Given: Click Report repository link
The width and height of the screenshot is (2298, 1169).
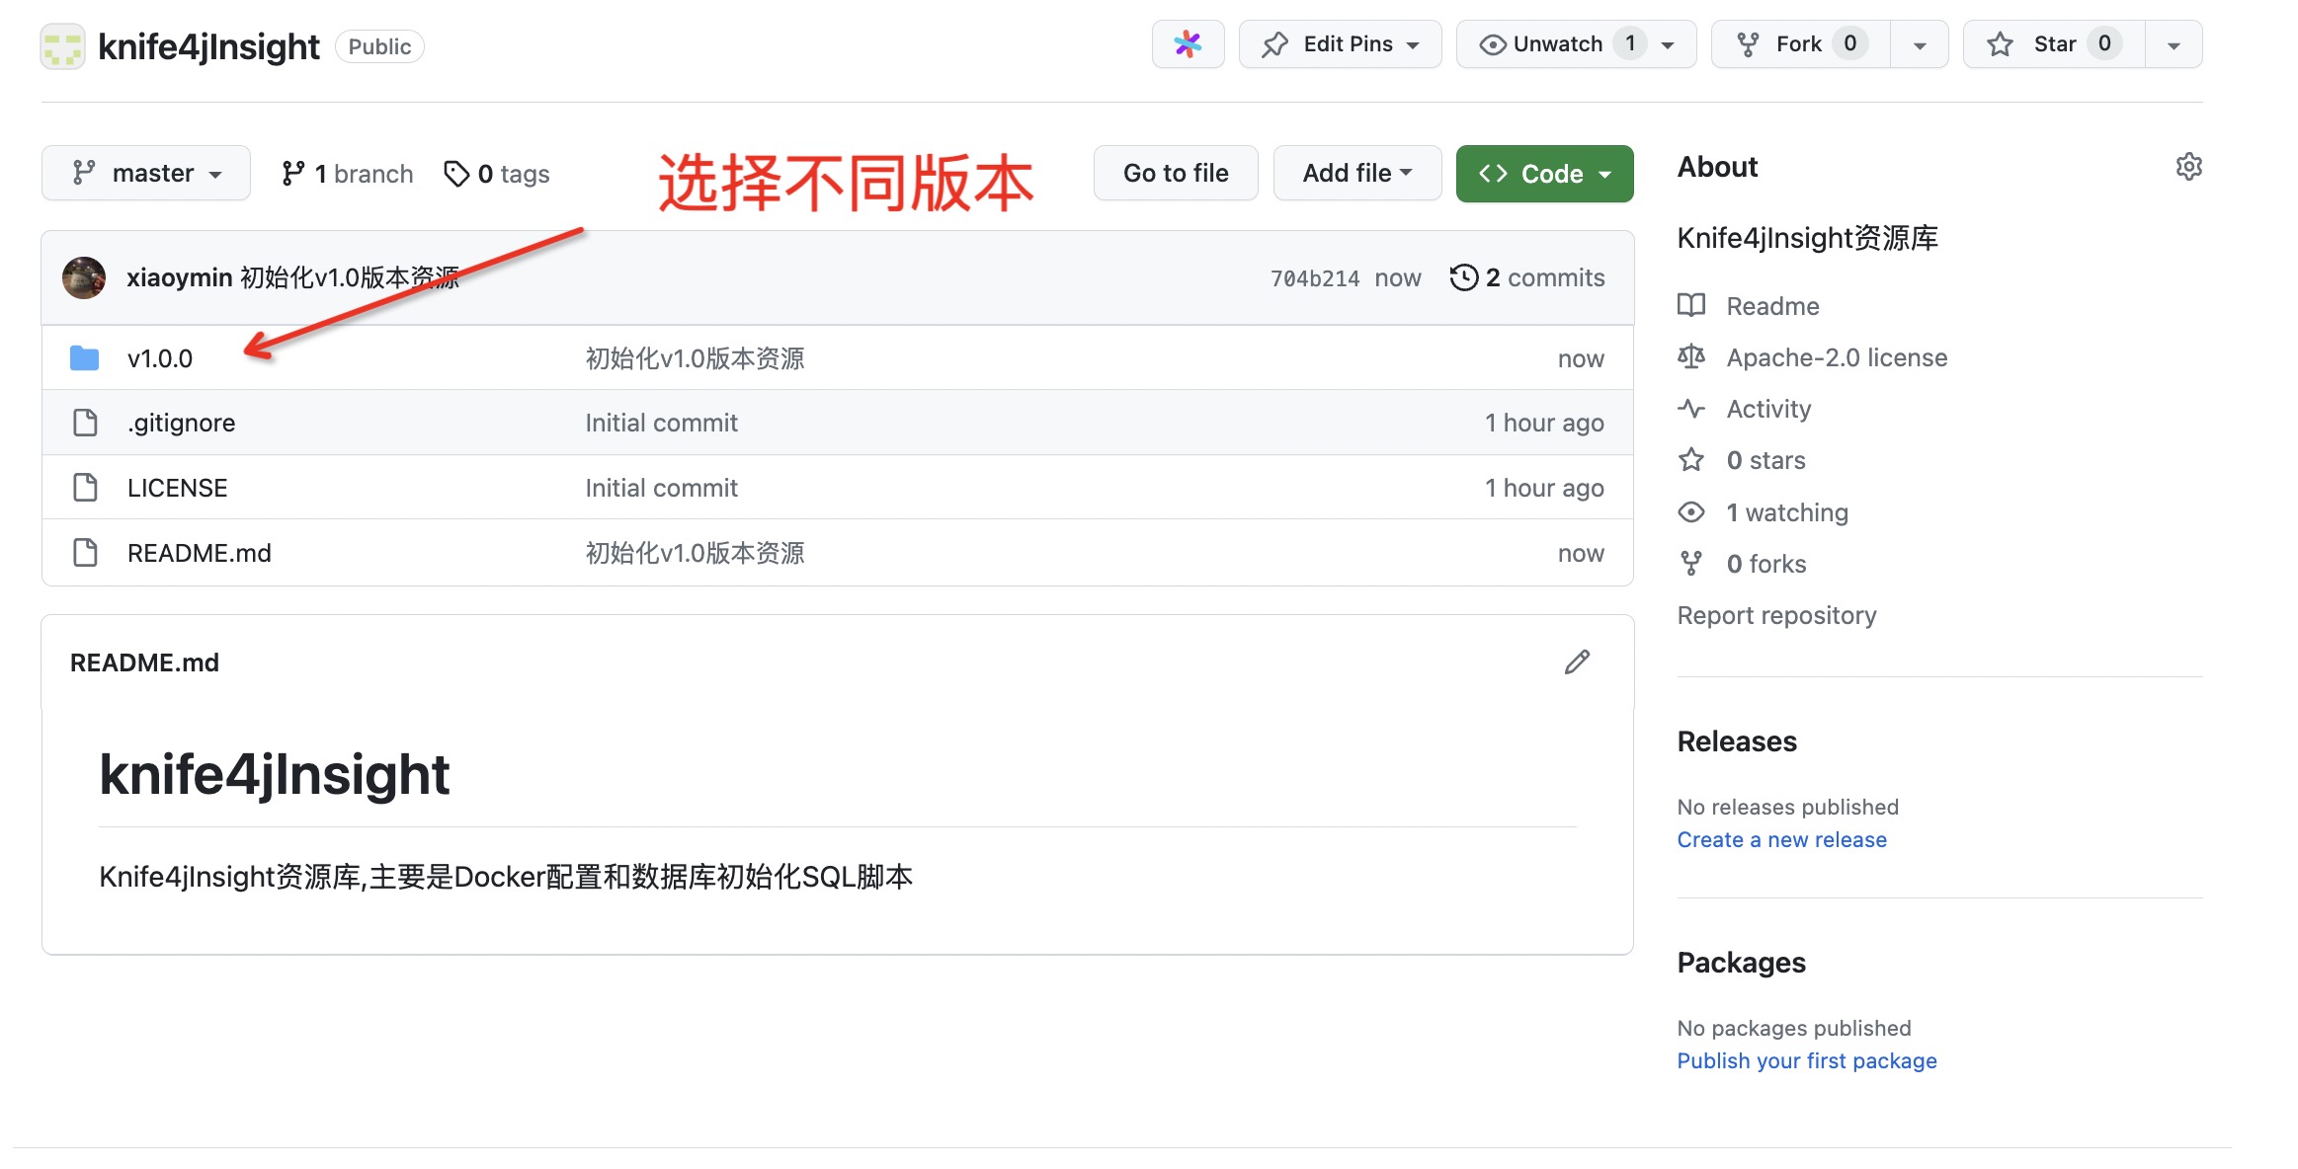Looking at the screenshot, I should pyautogui.click(x=1776, y=615).
